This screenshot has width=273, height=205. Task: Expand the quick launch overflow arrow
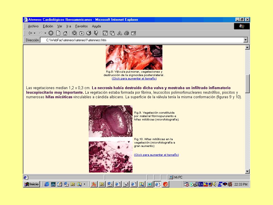84,184
